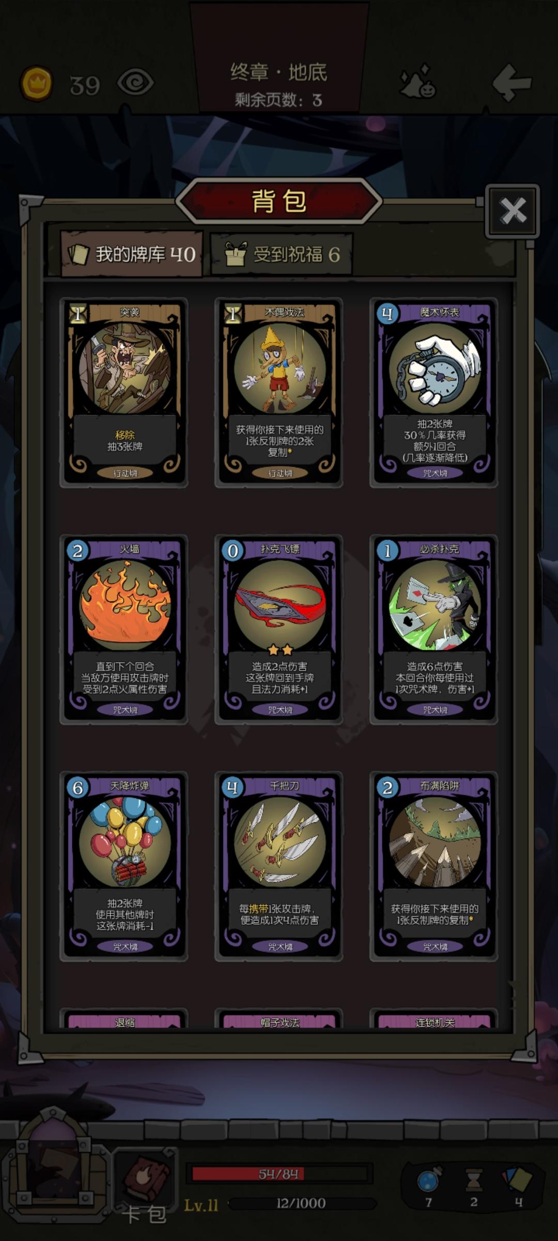Pick the 扑克飞镖 card
Screen dimensions: 558x1241
[x=279, y=629]
